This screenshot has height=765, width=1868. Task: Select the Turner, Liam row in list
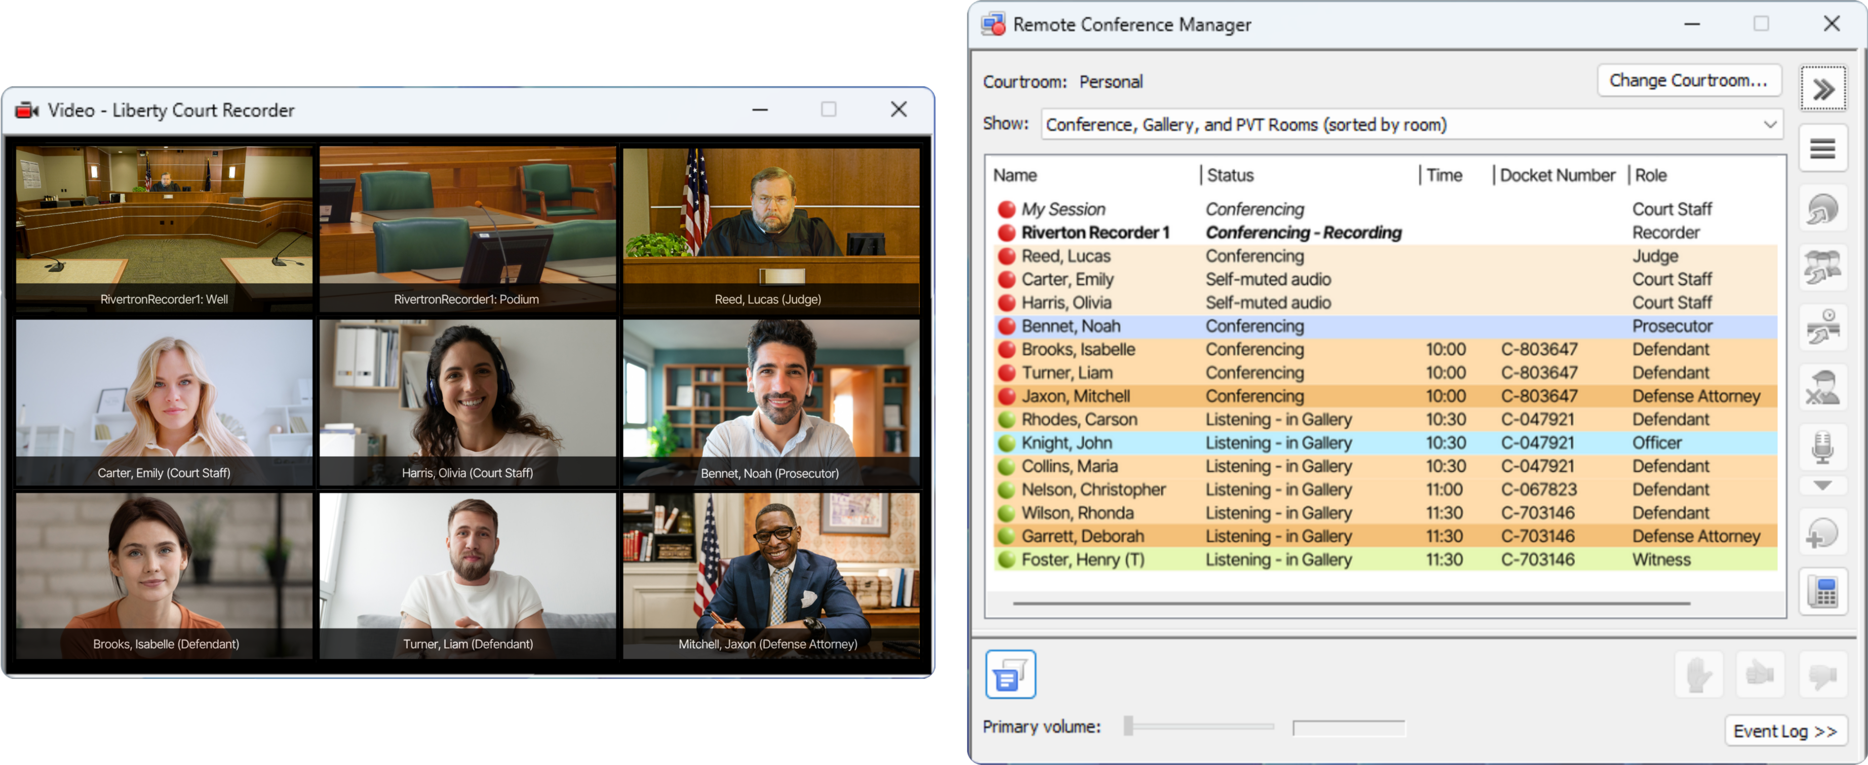coord(1385,373)
